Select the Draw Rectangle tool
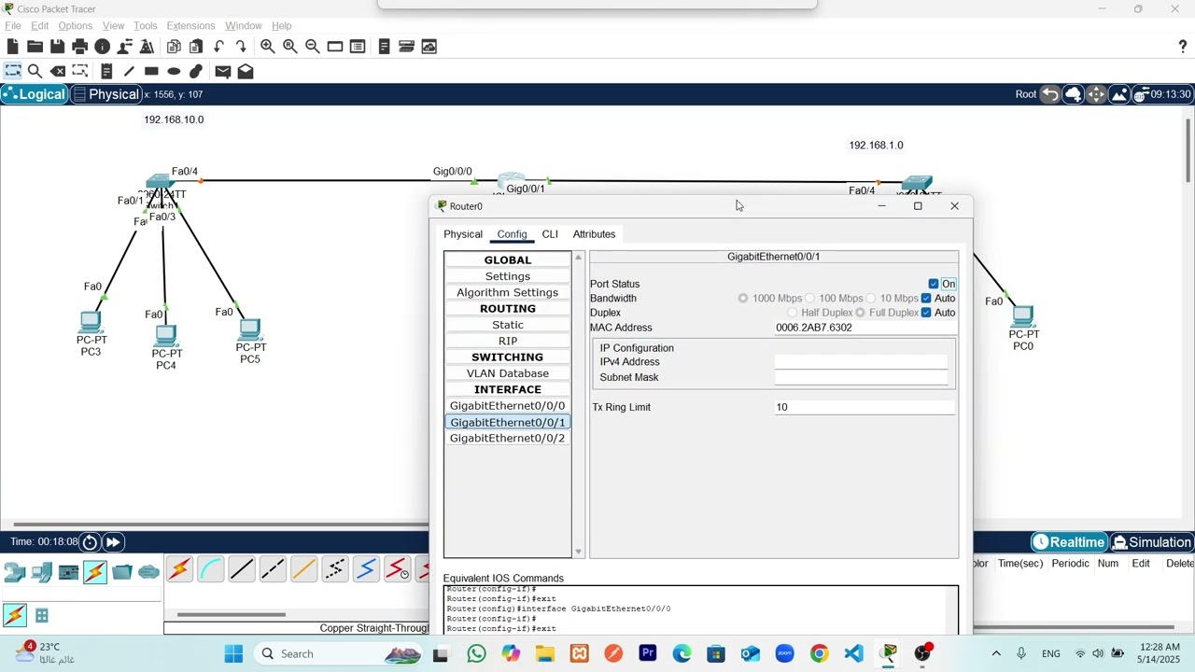 coord(151,71)
